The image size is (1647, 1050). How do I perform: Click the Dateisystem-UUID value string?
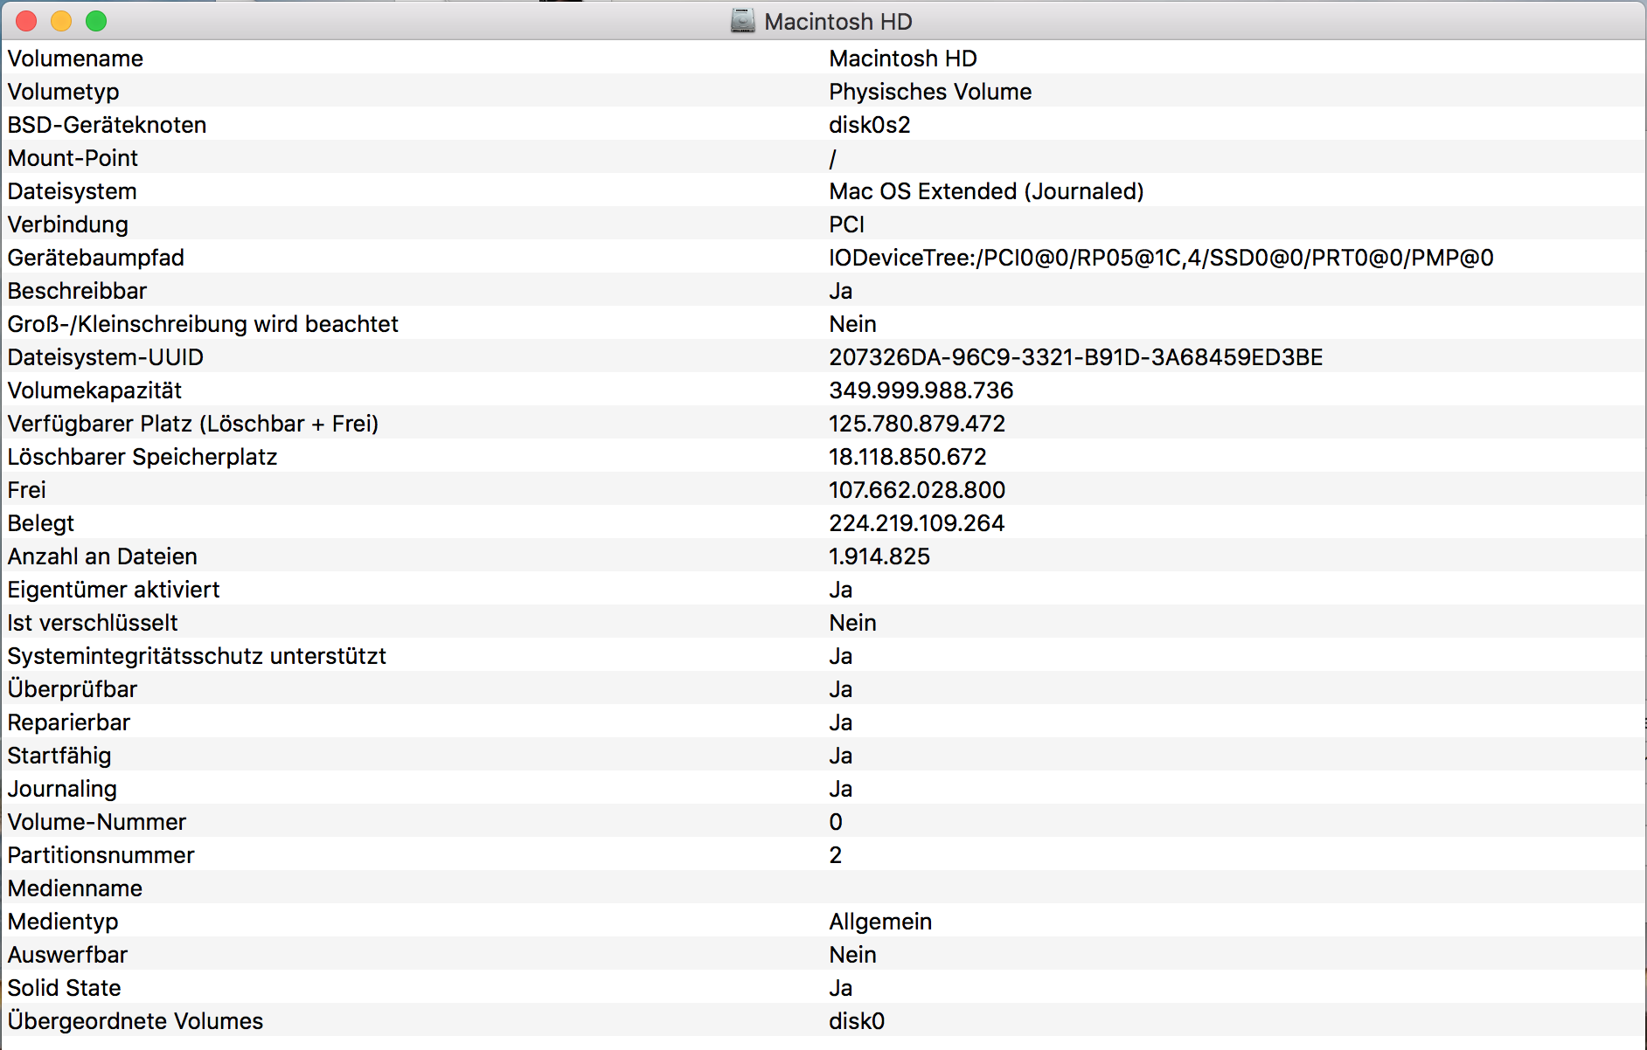pos(1075,357)
